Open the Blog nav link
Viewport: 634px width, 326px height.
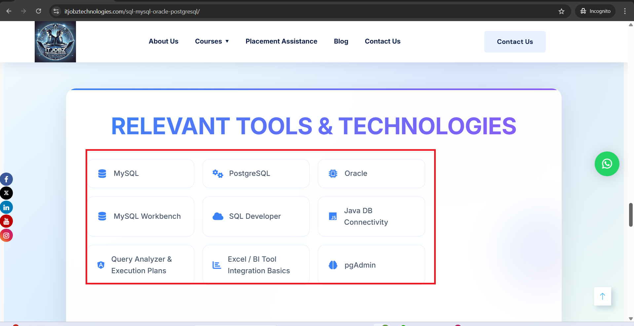(x=341, y=41)
